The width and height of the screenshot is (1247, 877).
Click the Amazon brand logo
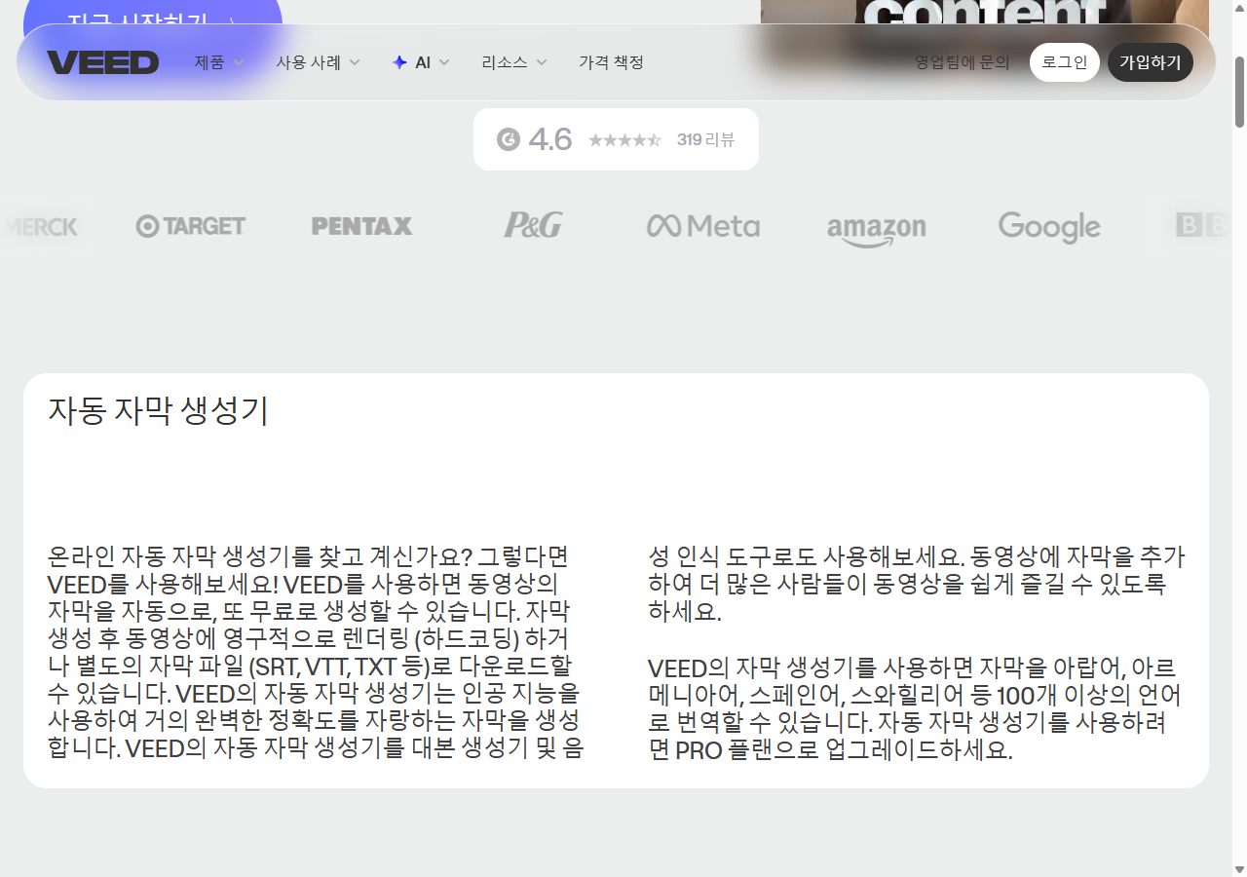point(875,227)
